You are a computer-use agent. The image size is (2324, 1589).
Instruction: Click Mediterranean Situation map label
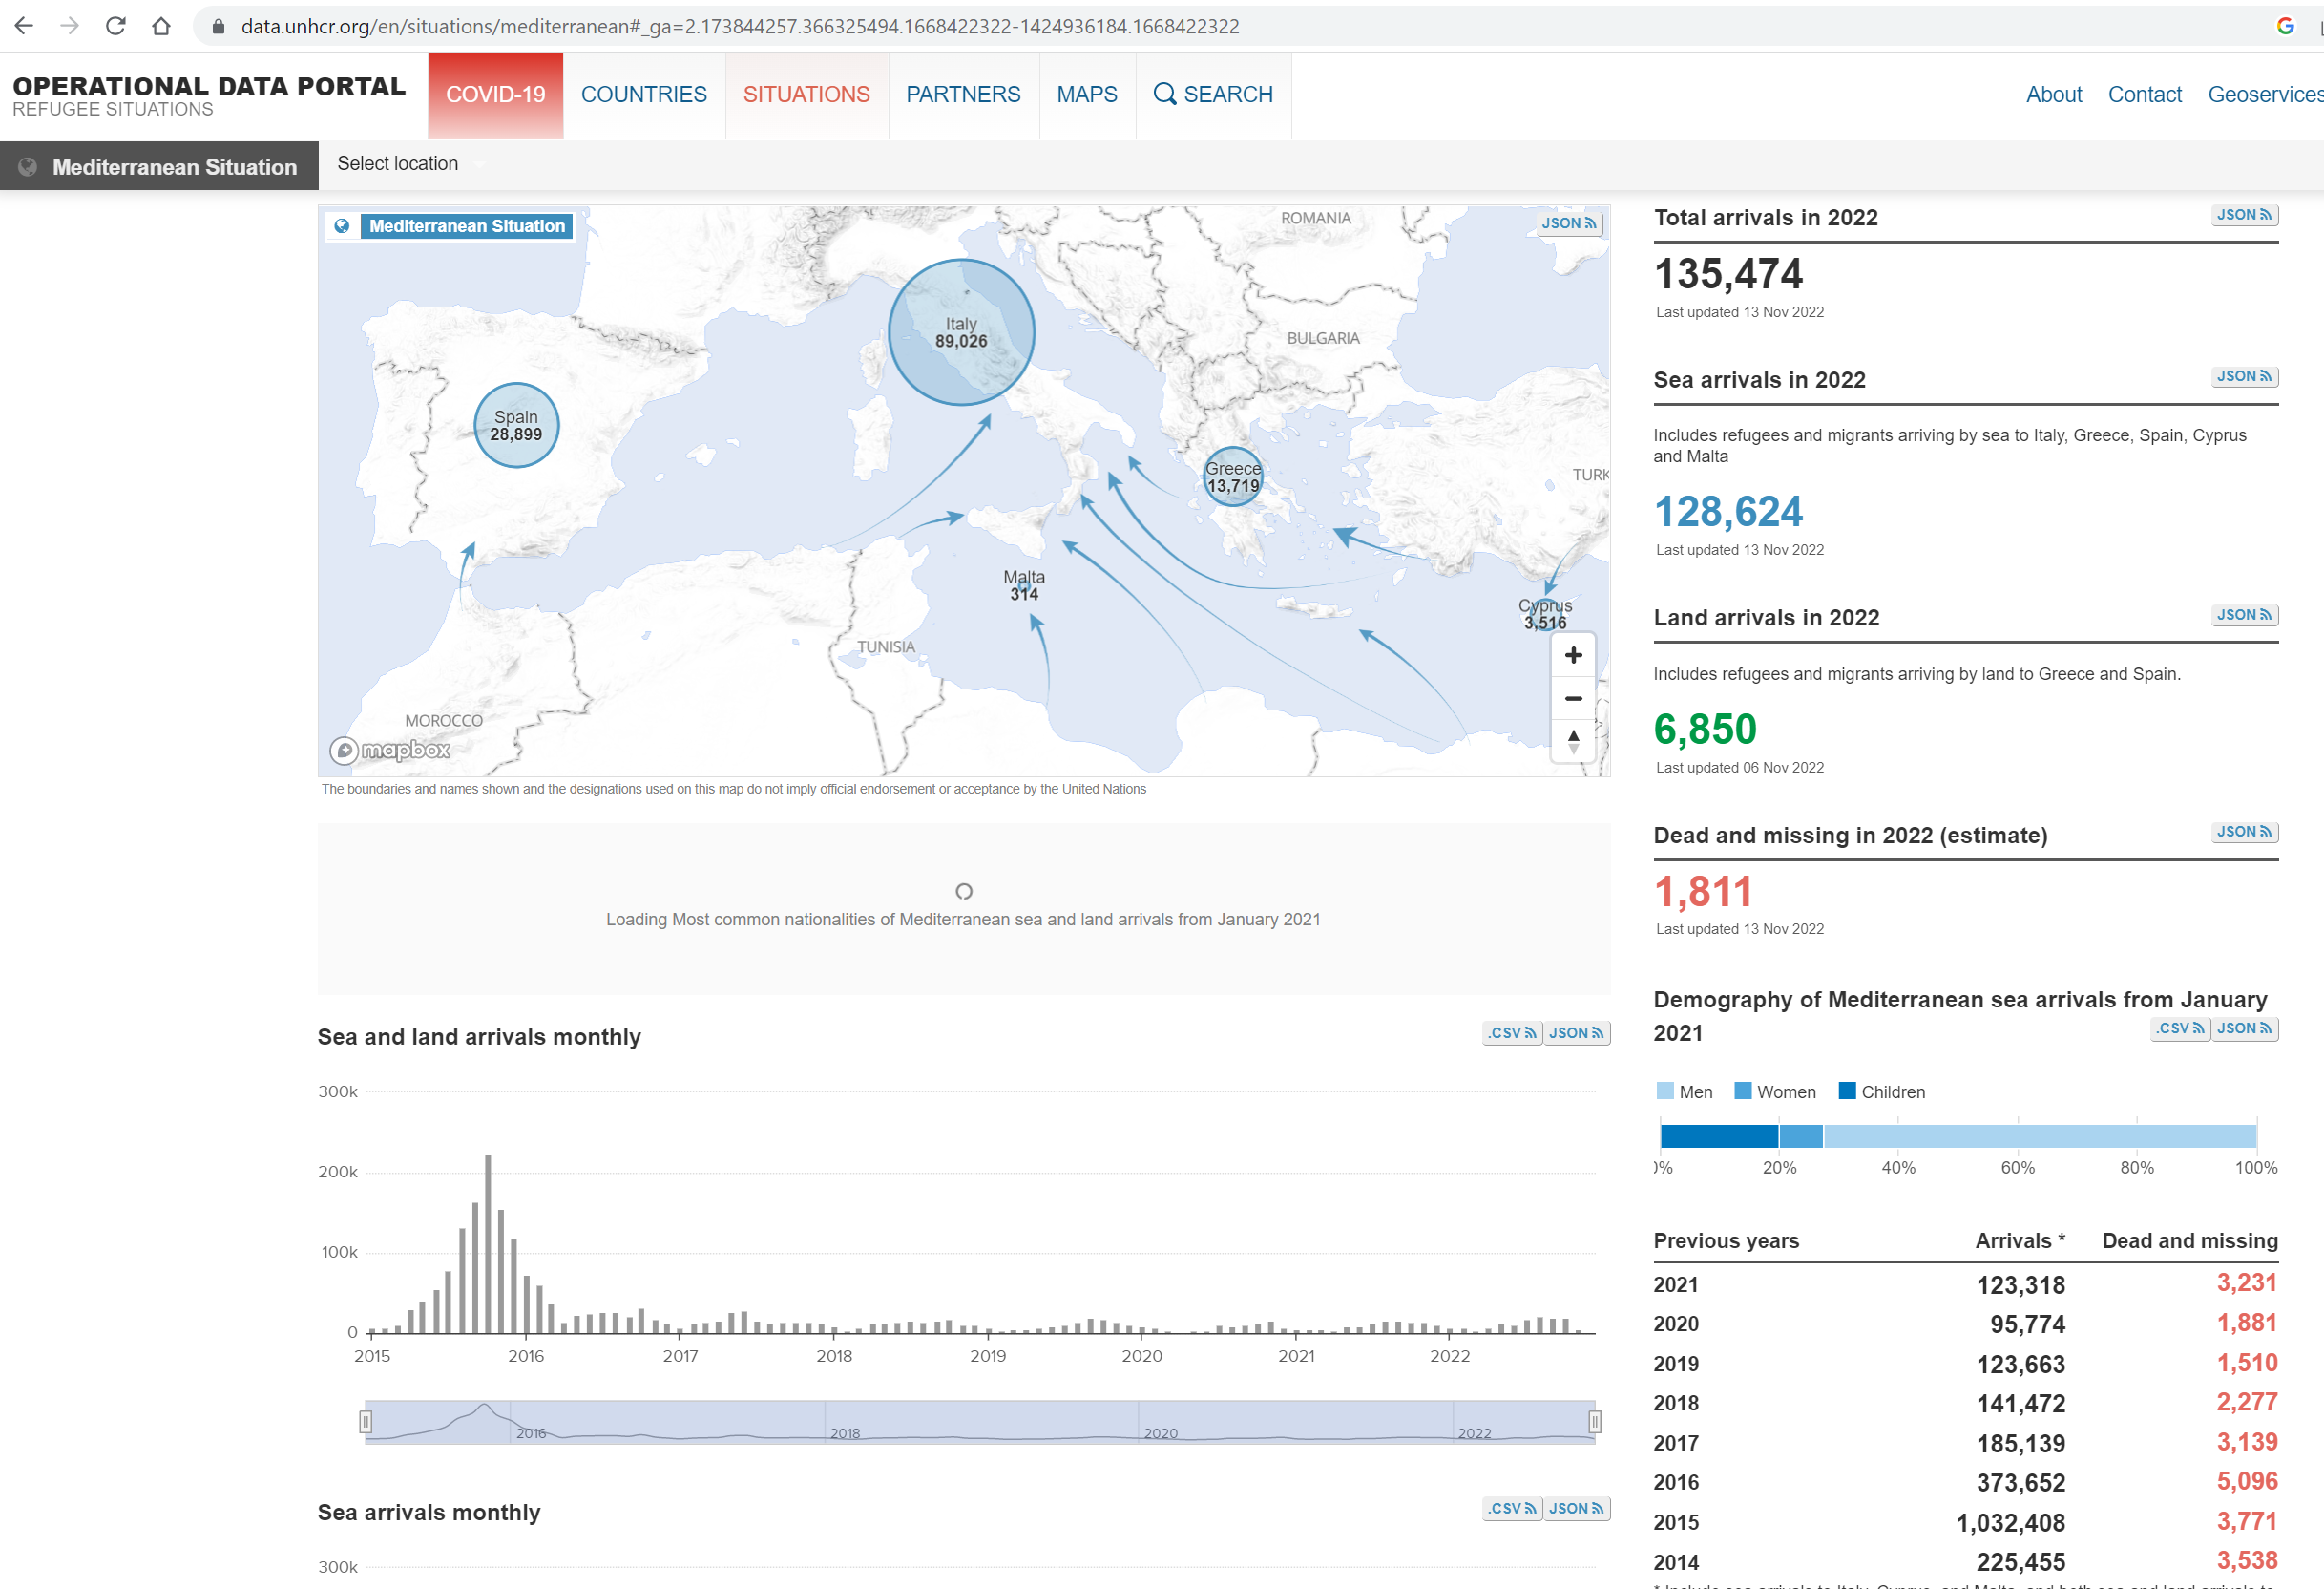tap(467, 226)
